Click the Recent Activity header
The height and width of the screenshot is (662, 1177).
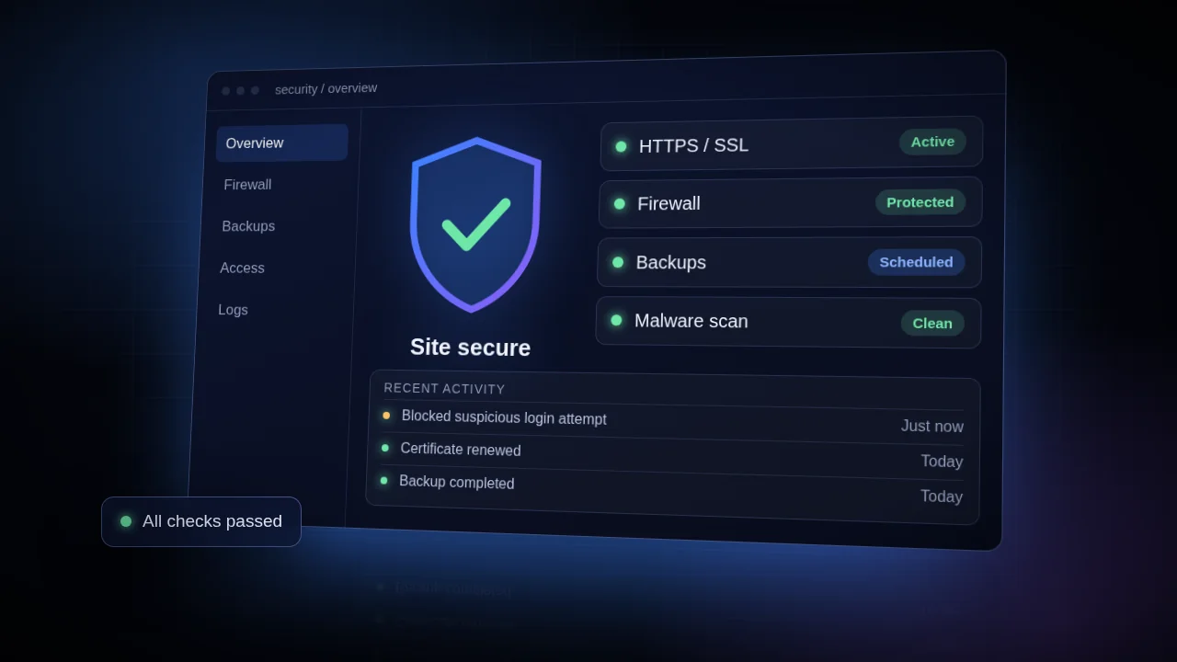[x=444, y=388]
